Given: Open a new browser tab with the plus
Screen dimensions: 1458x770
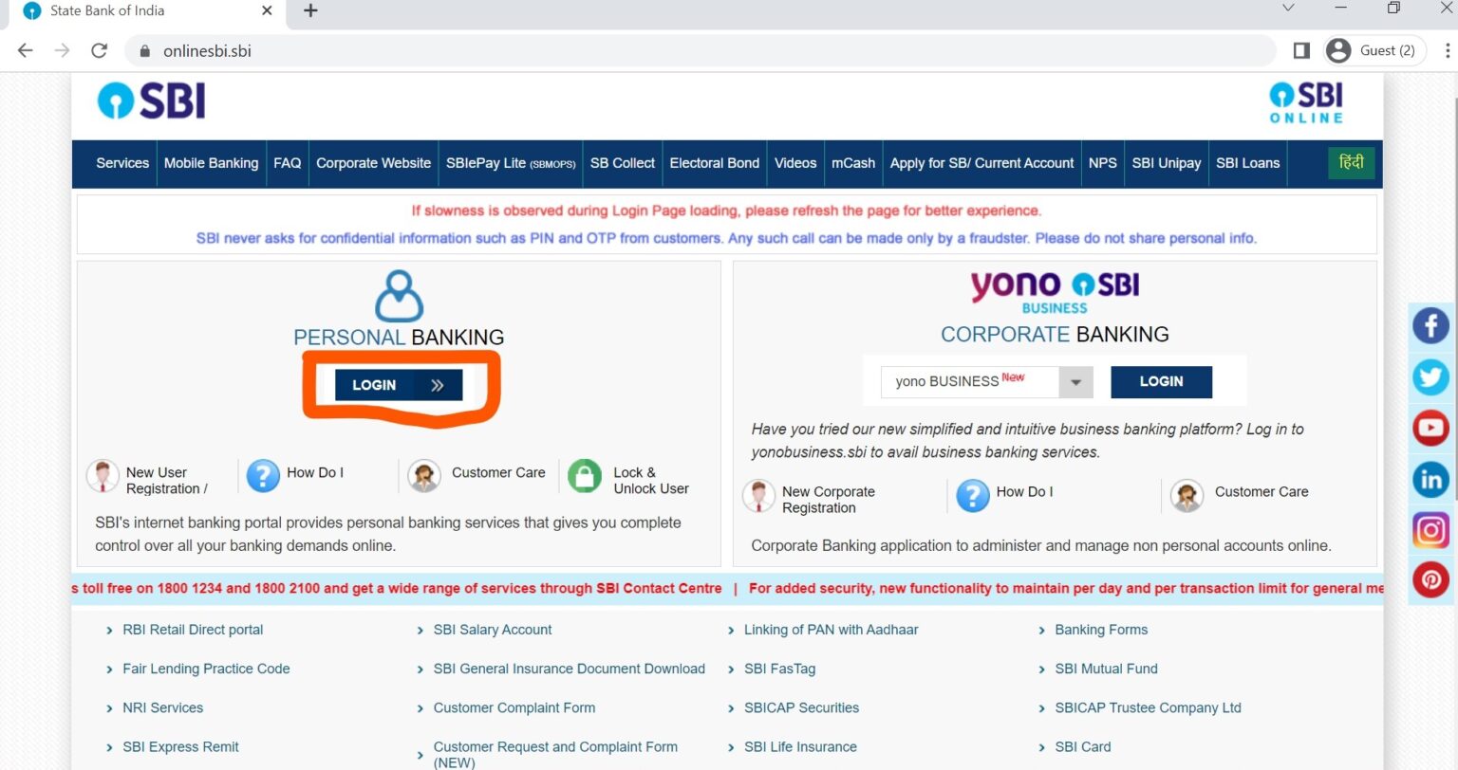Looking at the screenshot, I should (310, 10).
